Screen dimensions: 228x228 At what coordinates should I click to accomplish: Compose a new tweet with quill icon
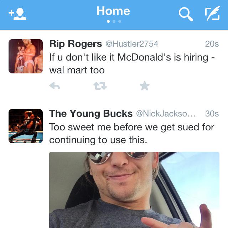coord(212,14)
